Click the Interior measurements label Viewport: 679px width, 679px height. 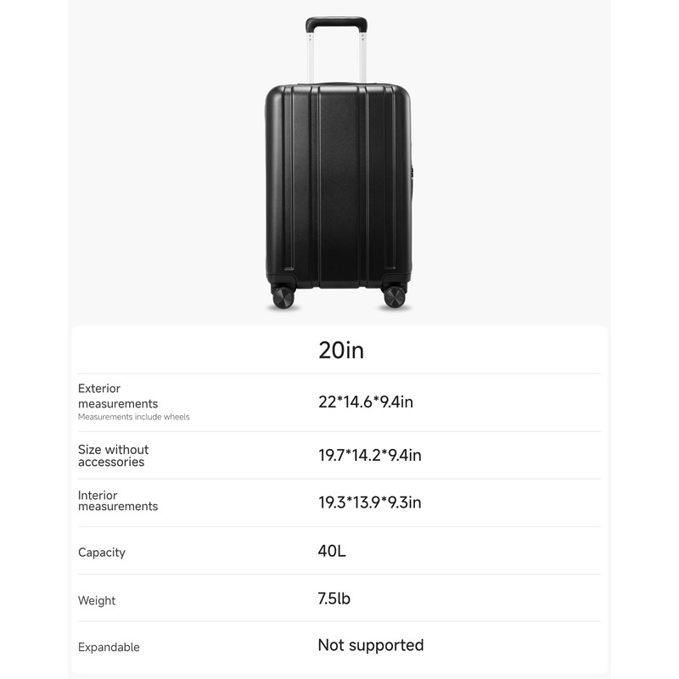coord(118,501)
